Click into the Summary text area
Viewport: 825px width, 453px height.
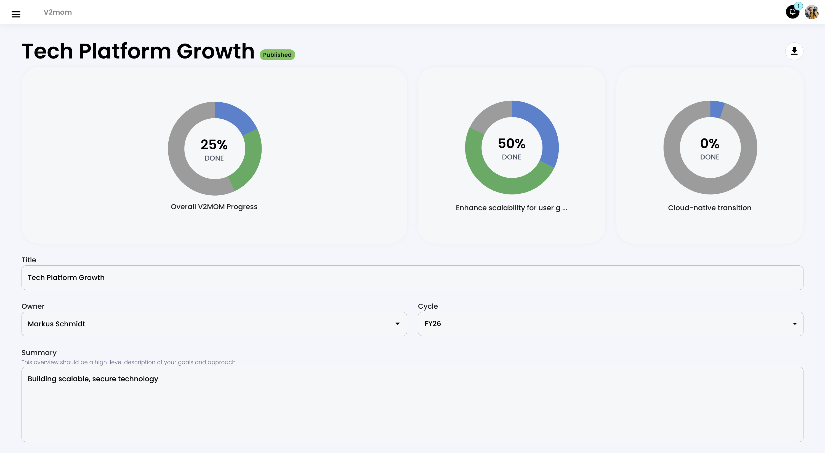click(412, 404)
